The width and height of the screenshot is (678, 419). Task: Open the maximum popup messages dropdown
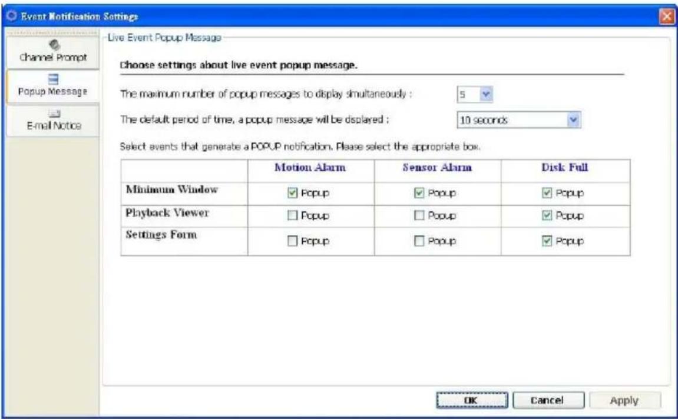click(475, 94)
